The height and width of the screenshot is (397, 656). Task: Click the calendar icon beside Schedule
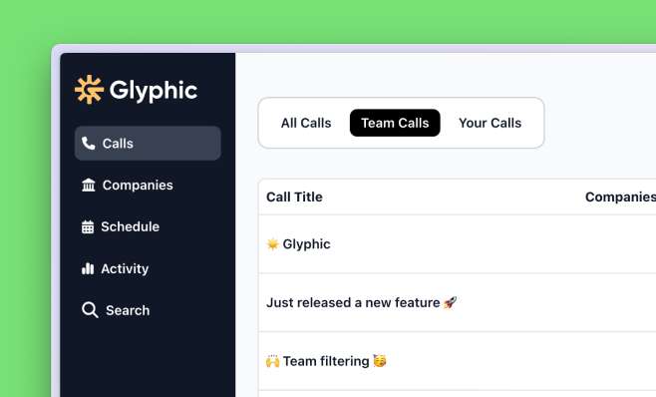click(x=88, y=226)
